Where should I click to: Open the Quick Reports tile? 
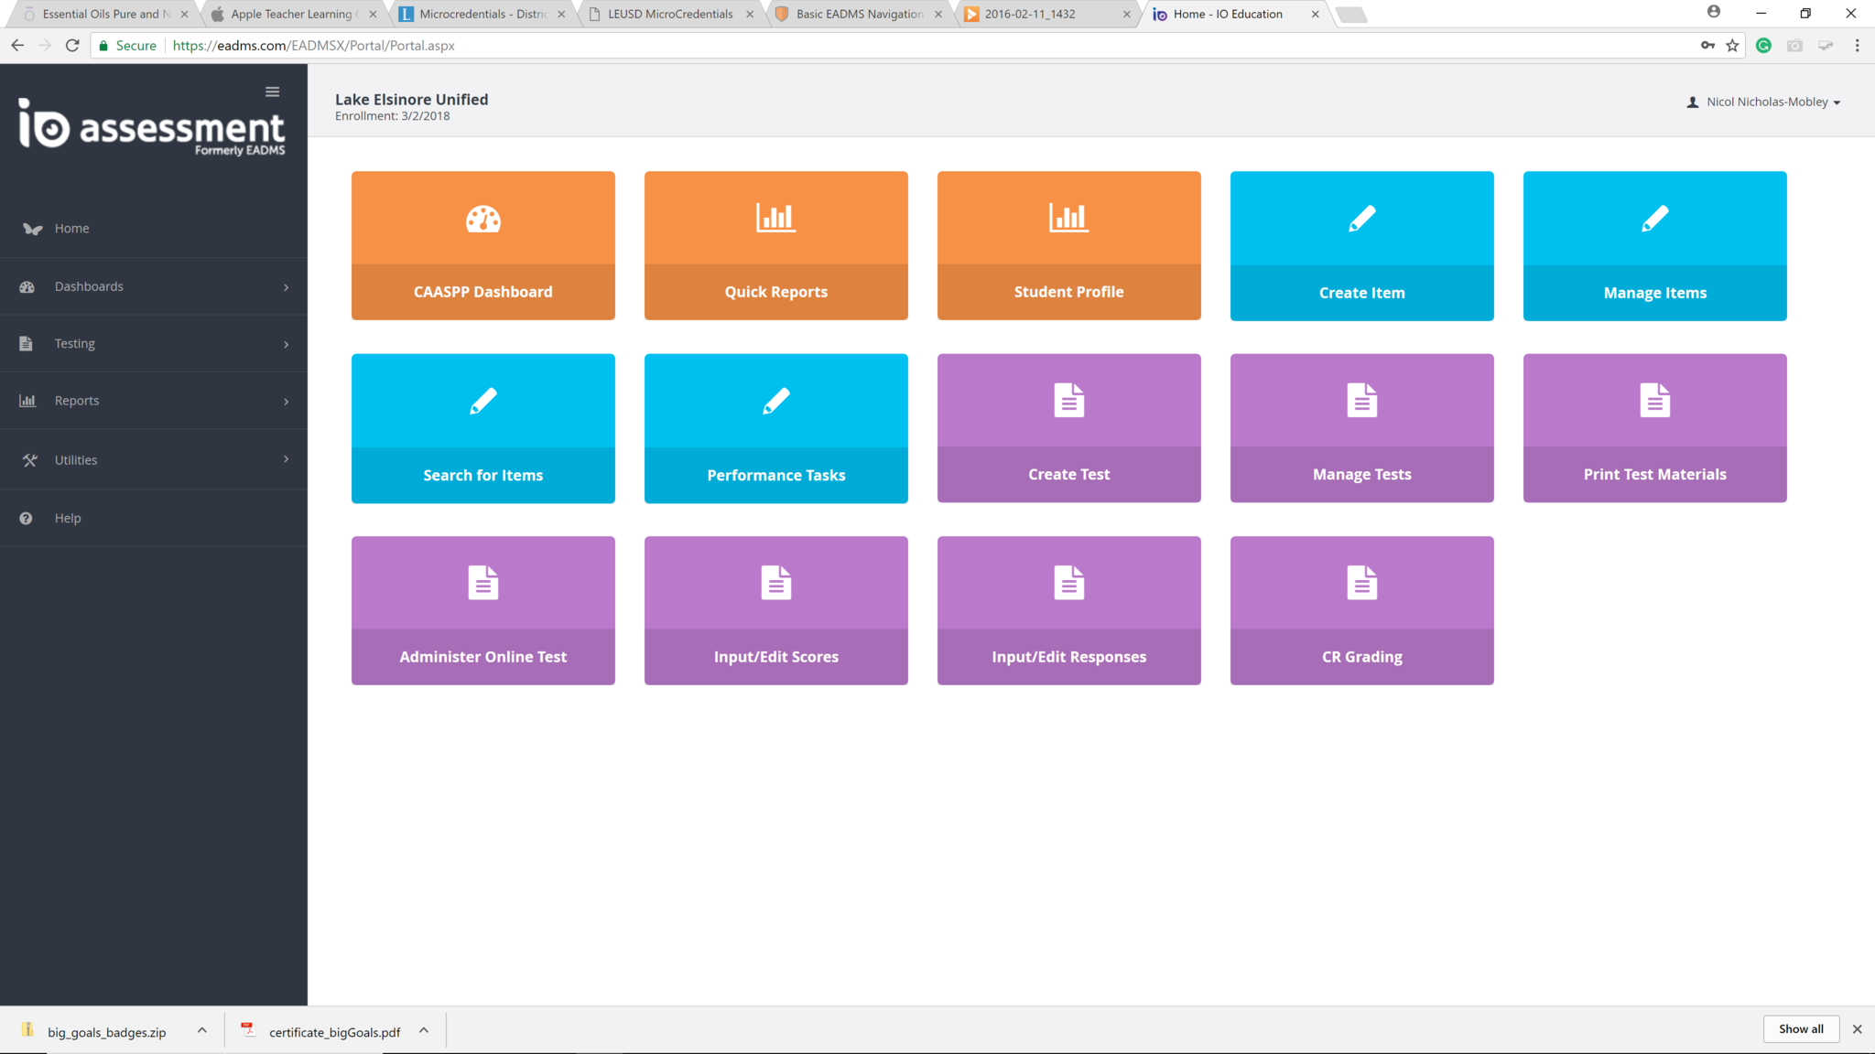tap(775, 245)
